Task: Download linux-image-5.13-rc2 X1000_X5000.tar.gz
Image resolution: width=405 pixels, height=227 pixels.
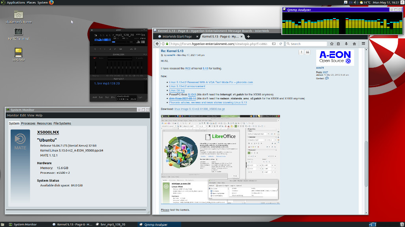Action: pos(199,109)
